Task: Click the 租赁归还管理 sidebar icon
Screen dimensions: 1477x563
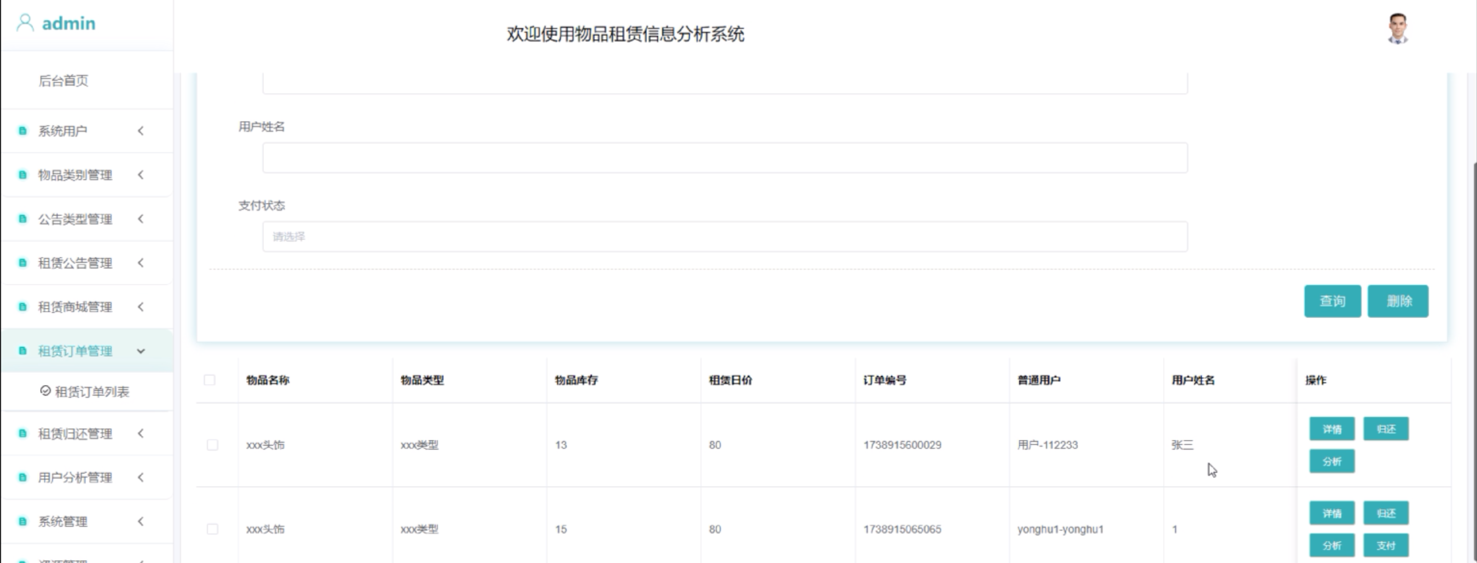Action: (22, 434)
